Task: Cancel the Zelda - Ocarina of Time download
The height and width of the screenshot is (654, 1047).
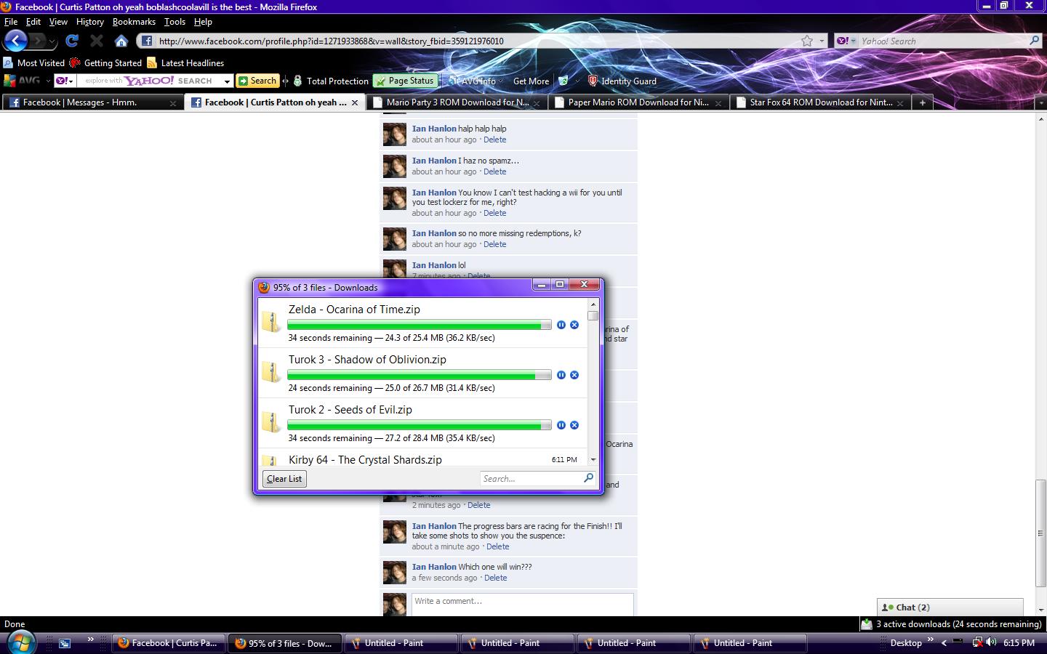Action: [x=574, y=325]
